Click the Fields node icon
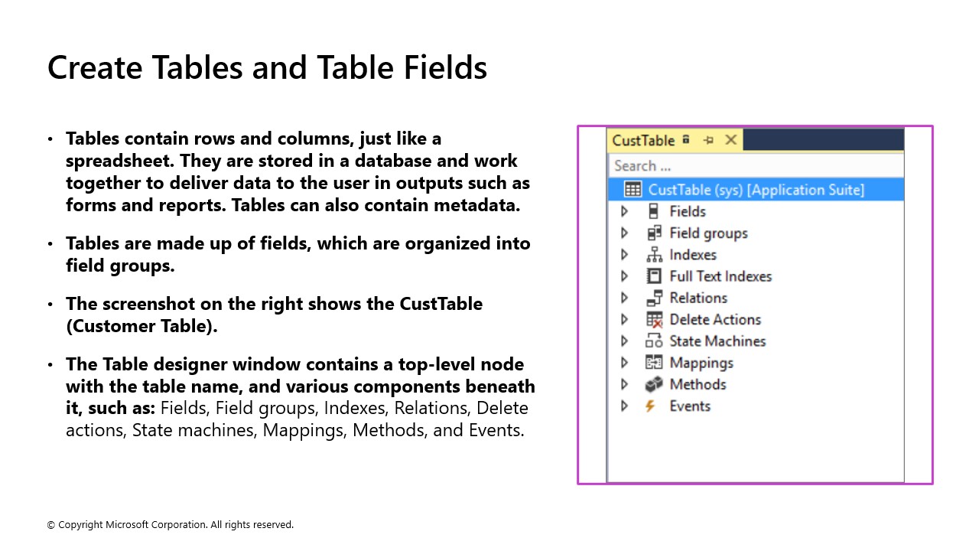 (654, 211)
